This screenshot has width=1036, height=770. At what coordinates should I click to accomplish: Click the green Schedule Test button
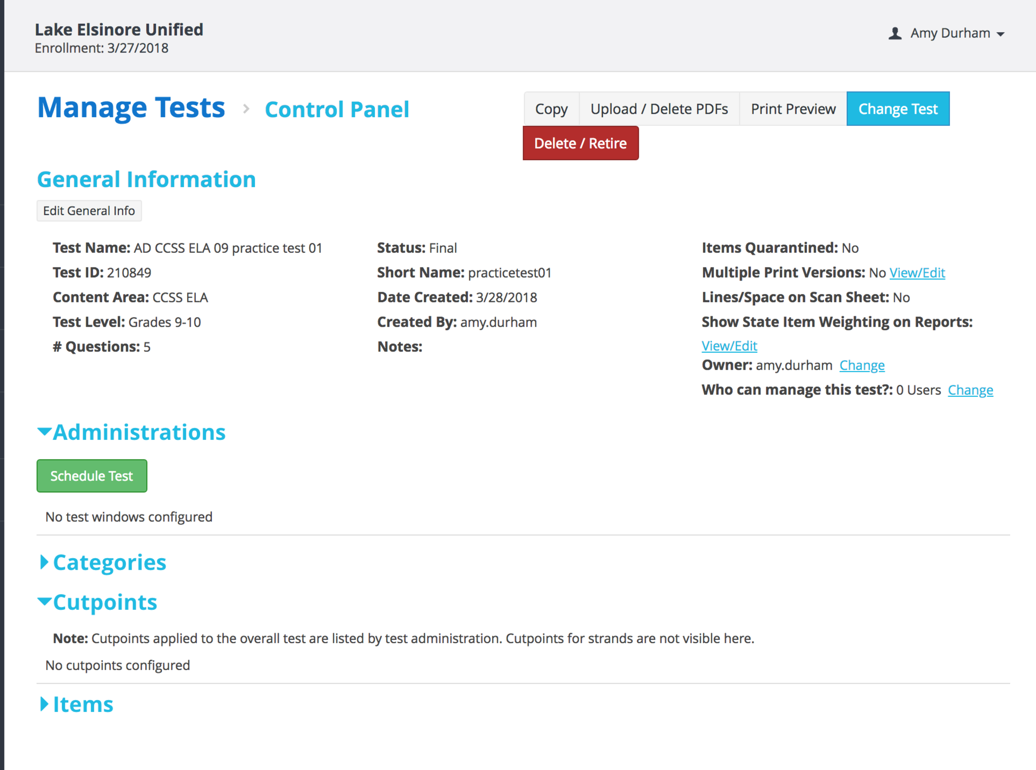[x=92, y=476]
